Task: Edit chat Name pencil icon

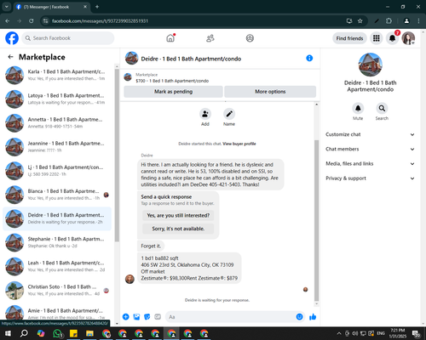Action: pos(229,114)
